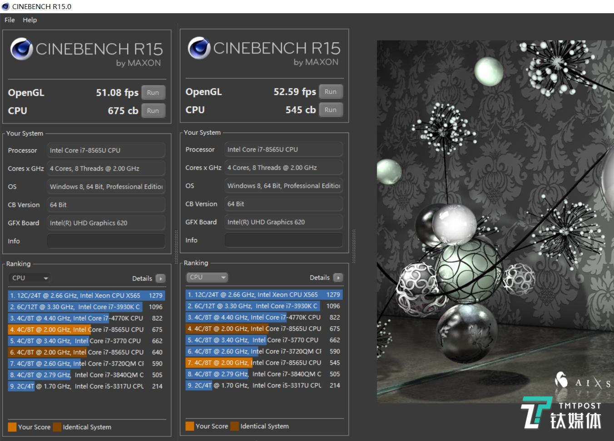Open the CPU ranking dropdown in the left panel
The width and height of the screenshot is (614, 441).
click(x=29, y=278)
